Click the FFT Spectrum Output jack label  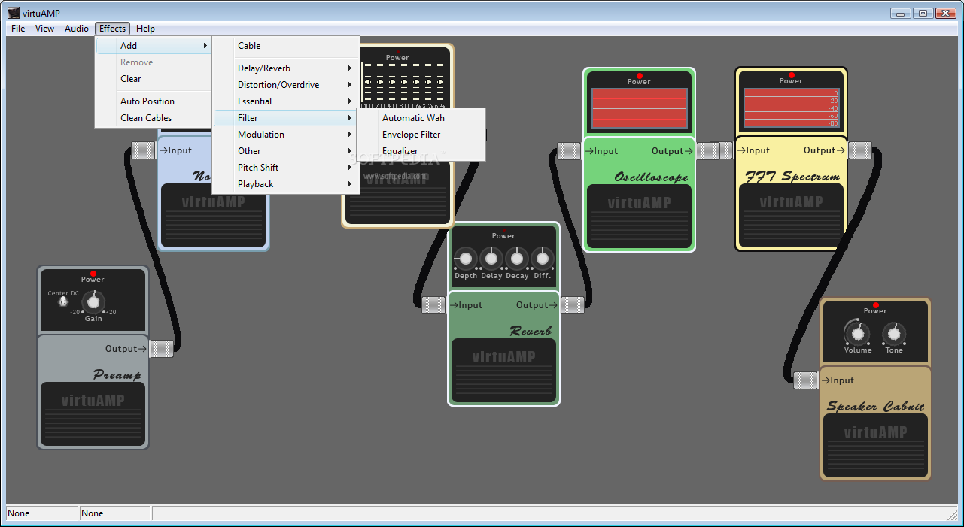click(824, 150)
